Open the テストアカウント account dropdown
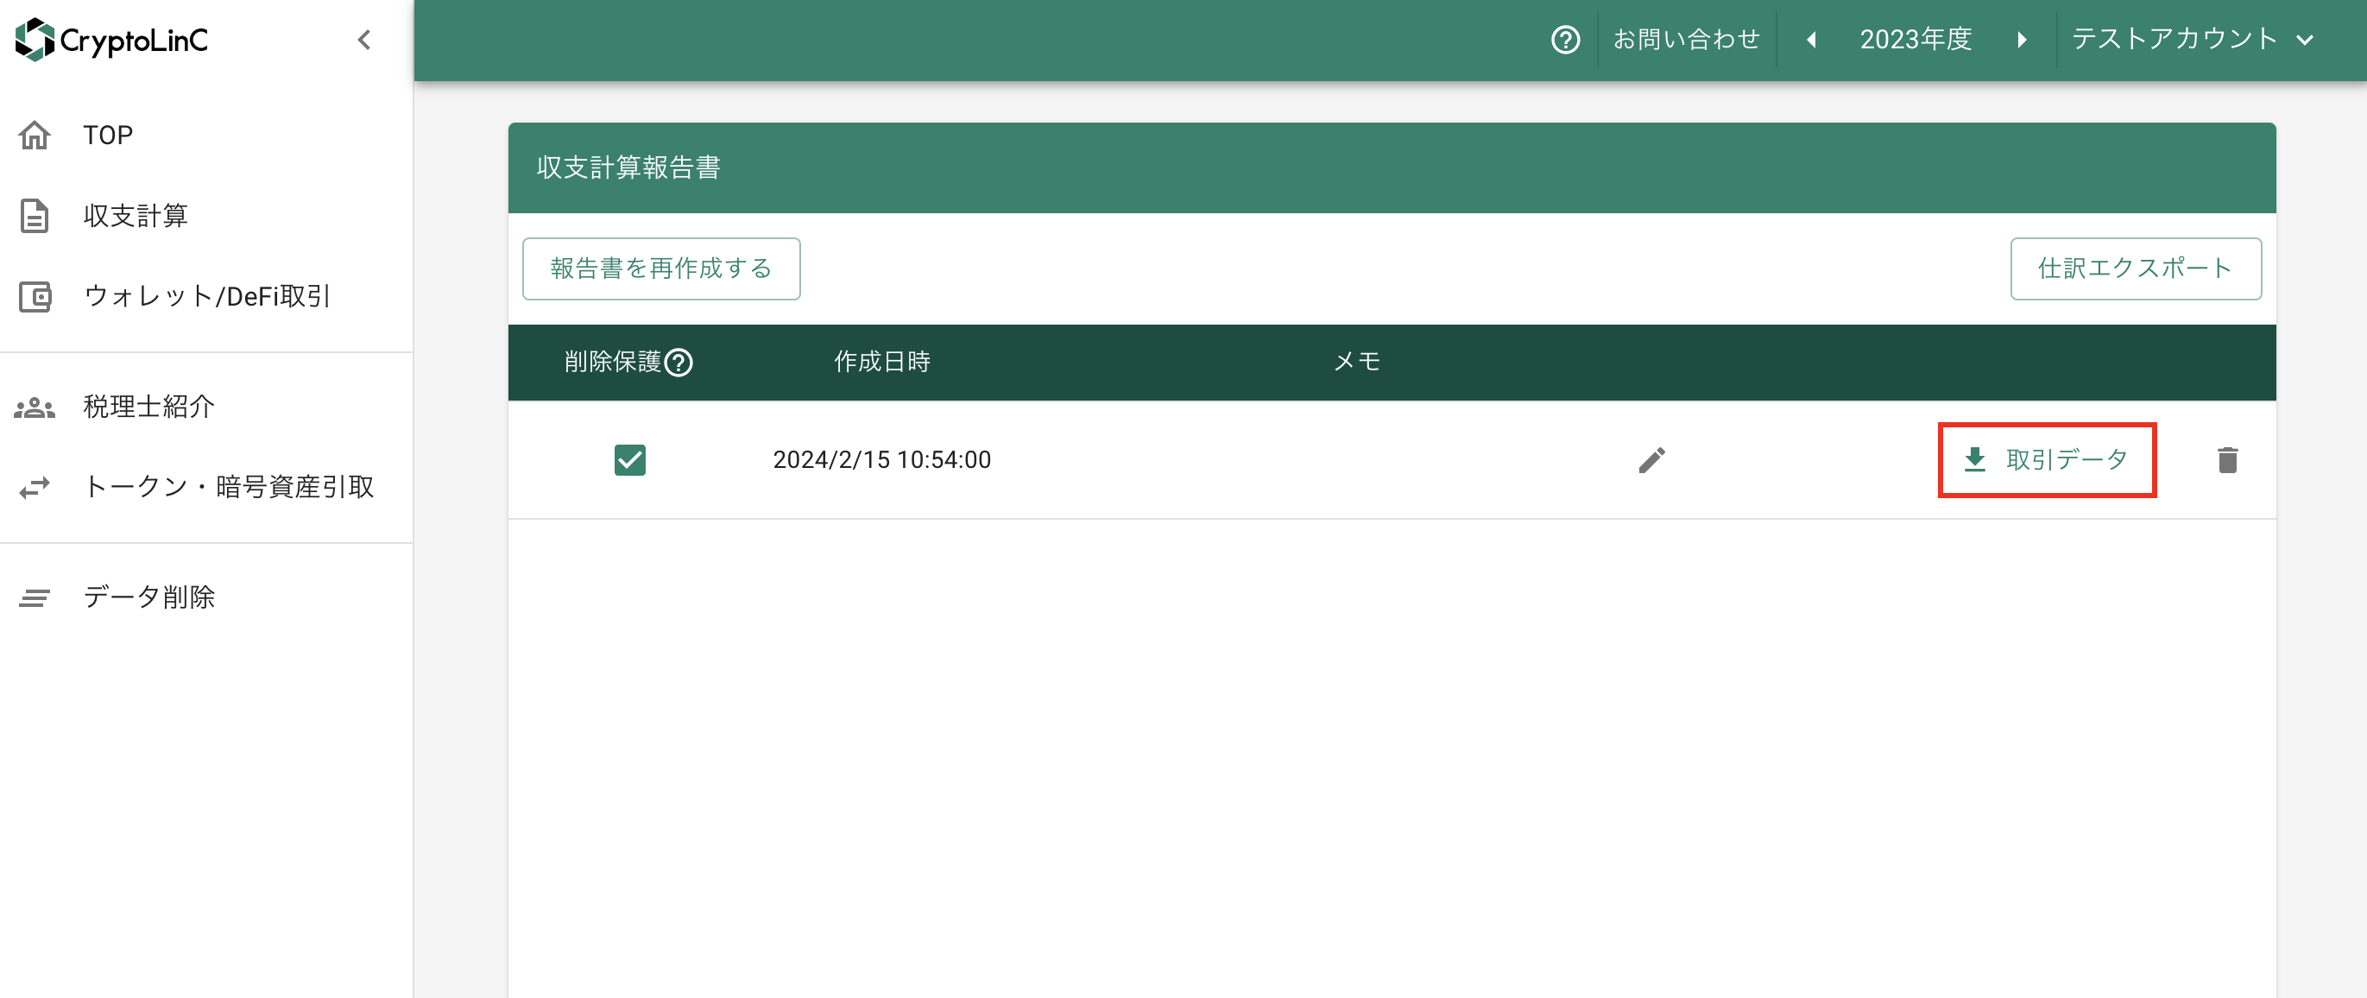Screen dimensions: 2367x998 (2193, 40)
